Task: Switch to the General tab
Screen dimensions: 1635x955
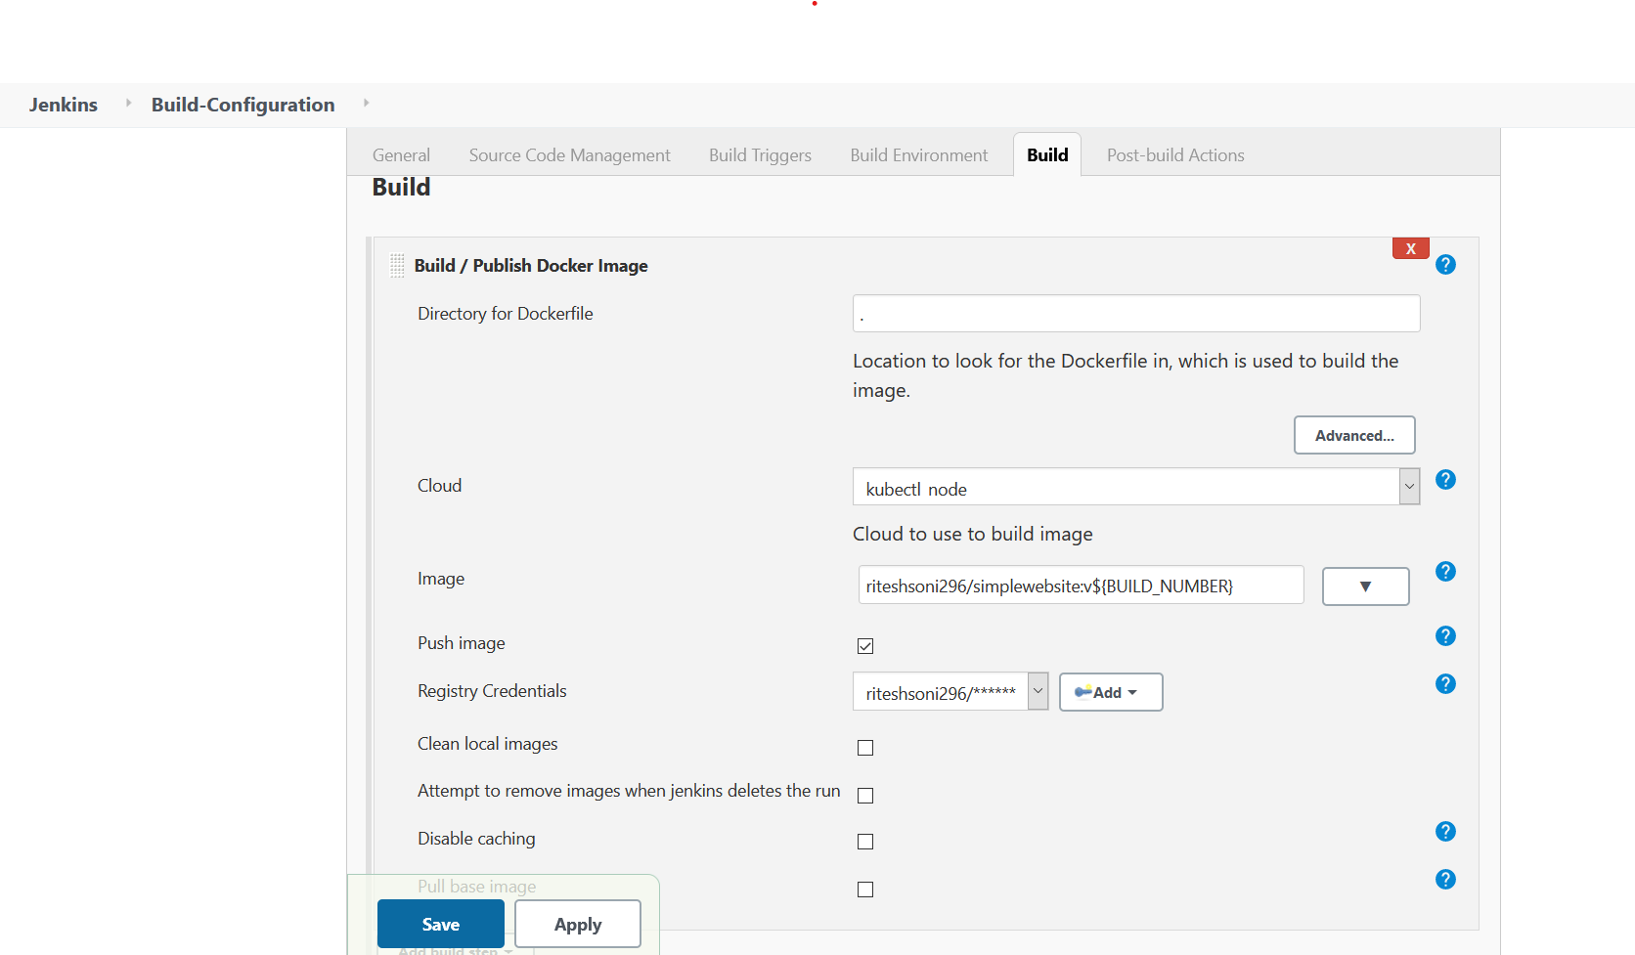Action: tap(401, 155)
